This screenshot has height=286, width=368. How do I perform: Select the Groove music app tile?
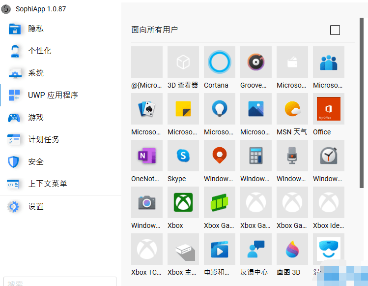(x=256, y=62)
